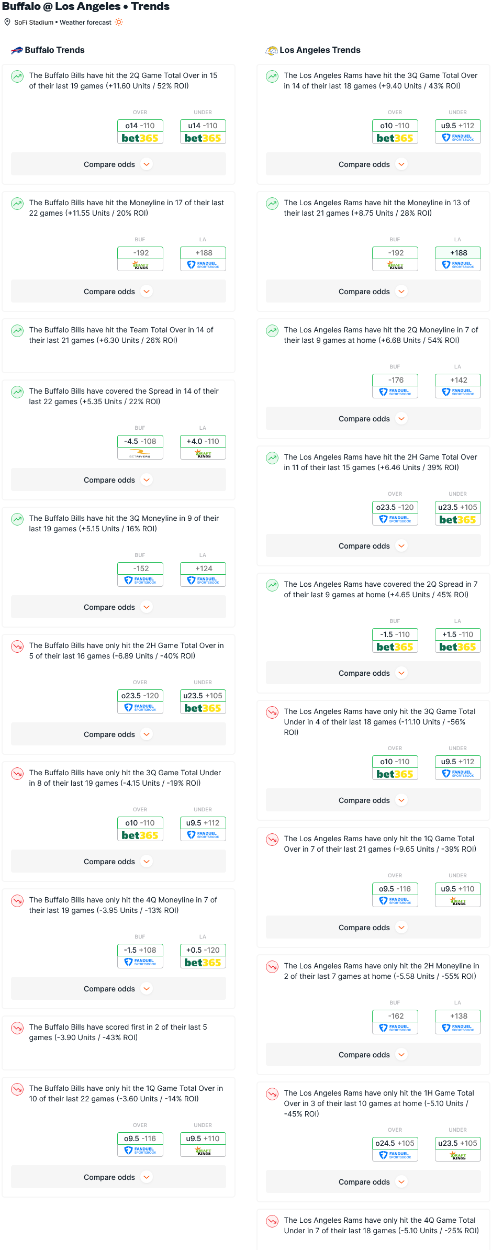Screen dimensions: 492x1250
Task: Click the BetRivers logo under -4.5 -108
Action: tap(140, 453)
